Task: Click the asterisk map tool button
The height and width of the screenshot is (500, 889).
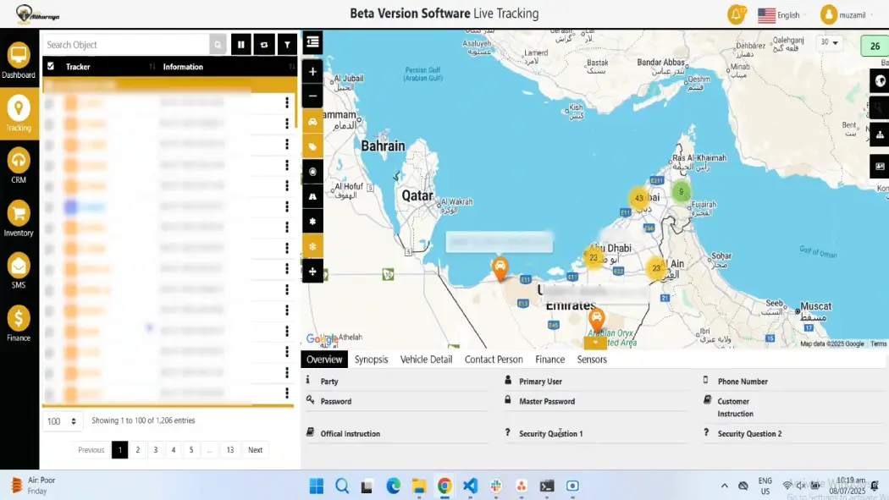Action: [x=312, y=222]
